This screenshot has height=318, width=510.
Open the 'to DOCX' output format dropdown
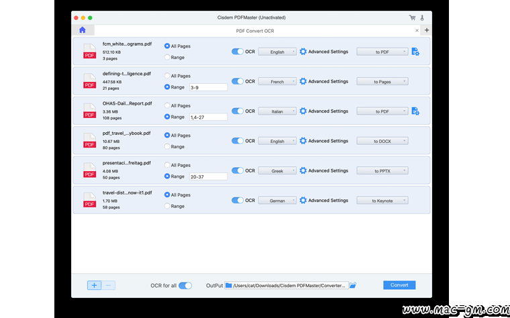point(382,141)
